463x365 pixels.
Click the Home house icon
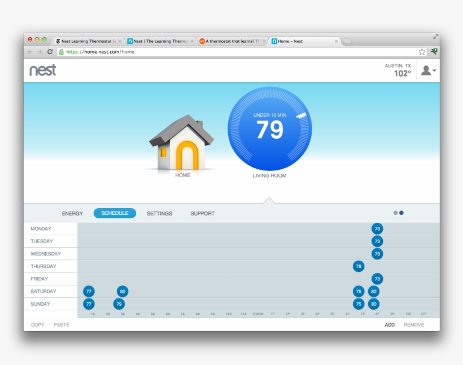pos(181,142)
